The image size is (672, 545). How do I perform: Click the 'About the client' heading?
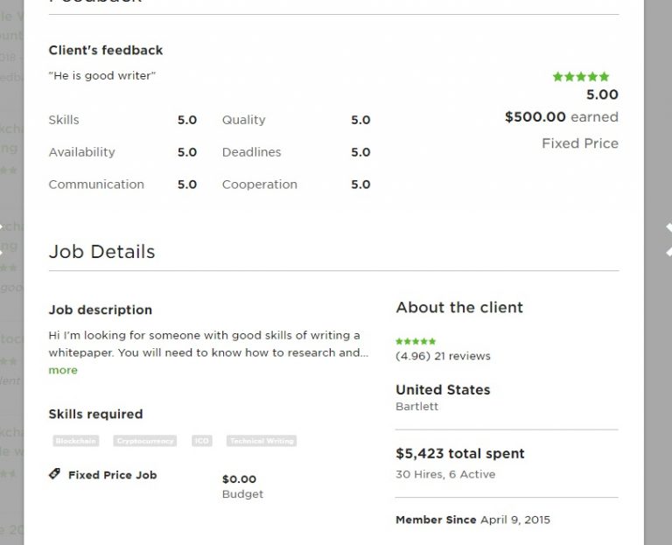(459, 308)
